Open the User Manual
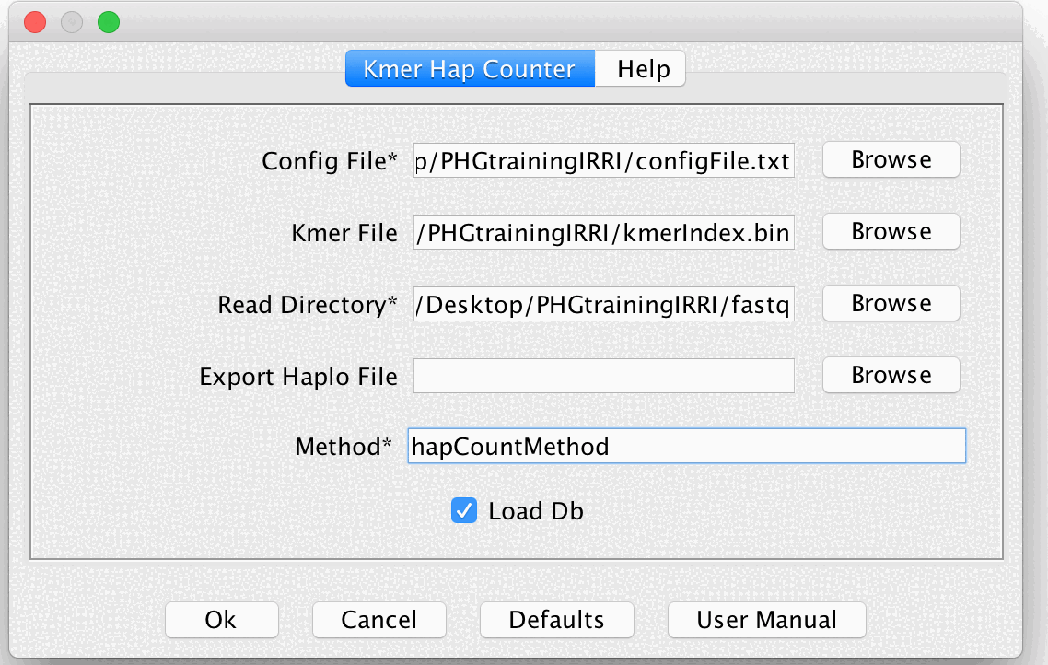Screen dimensions: 1048x665 [766, 619]
